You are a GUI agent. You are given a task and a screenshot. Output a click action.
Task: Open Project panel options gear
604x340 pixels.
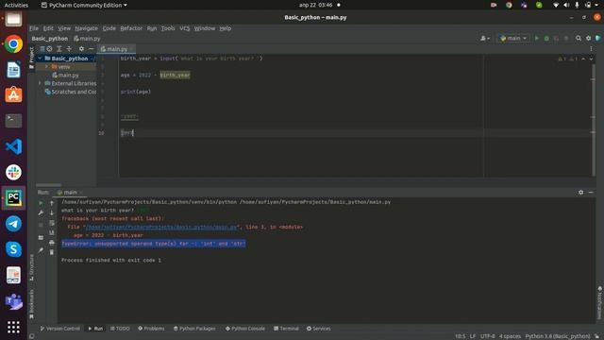tap(81, 49)
